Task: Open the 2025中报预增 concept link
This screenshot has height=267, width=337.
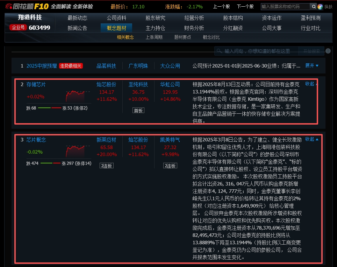Action: 42,66
